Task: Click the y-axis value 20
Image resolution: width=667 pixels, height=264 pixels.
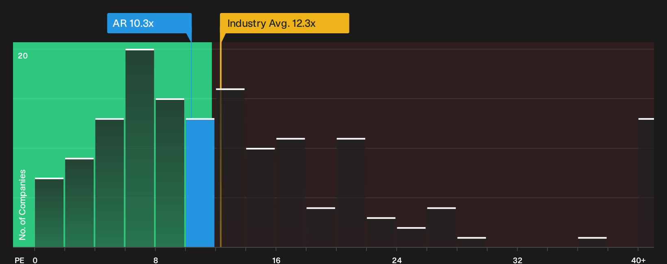Action: point(23,56)
